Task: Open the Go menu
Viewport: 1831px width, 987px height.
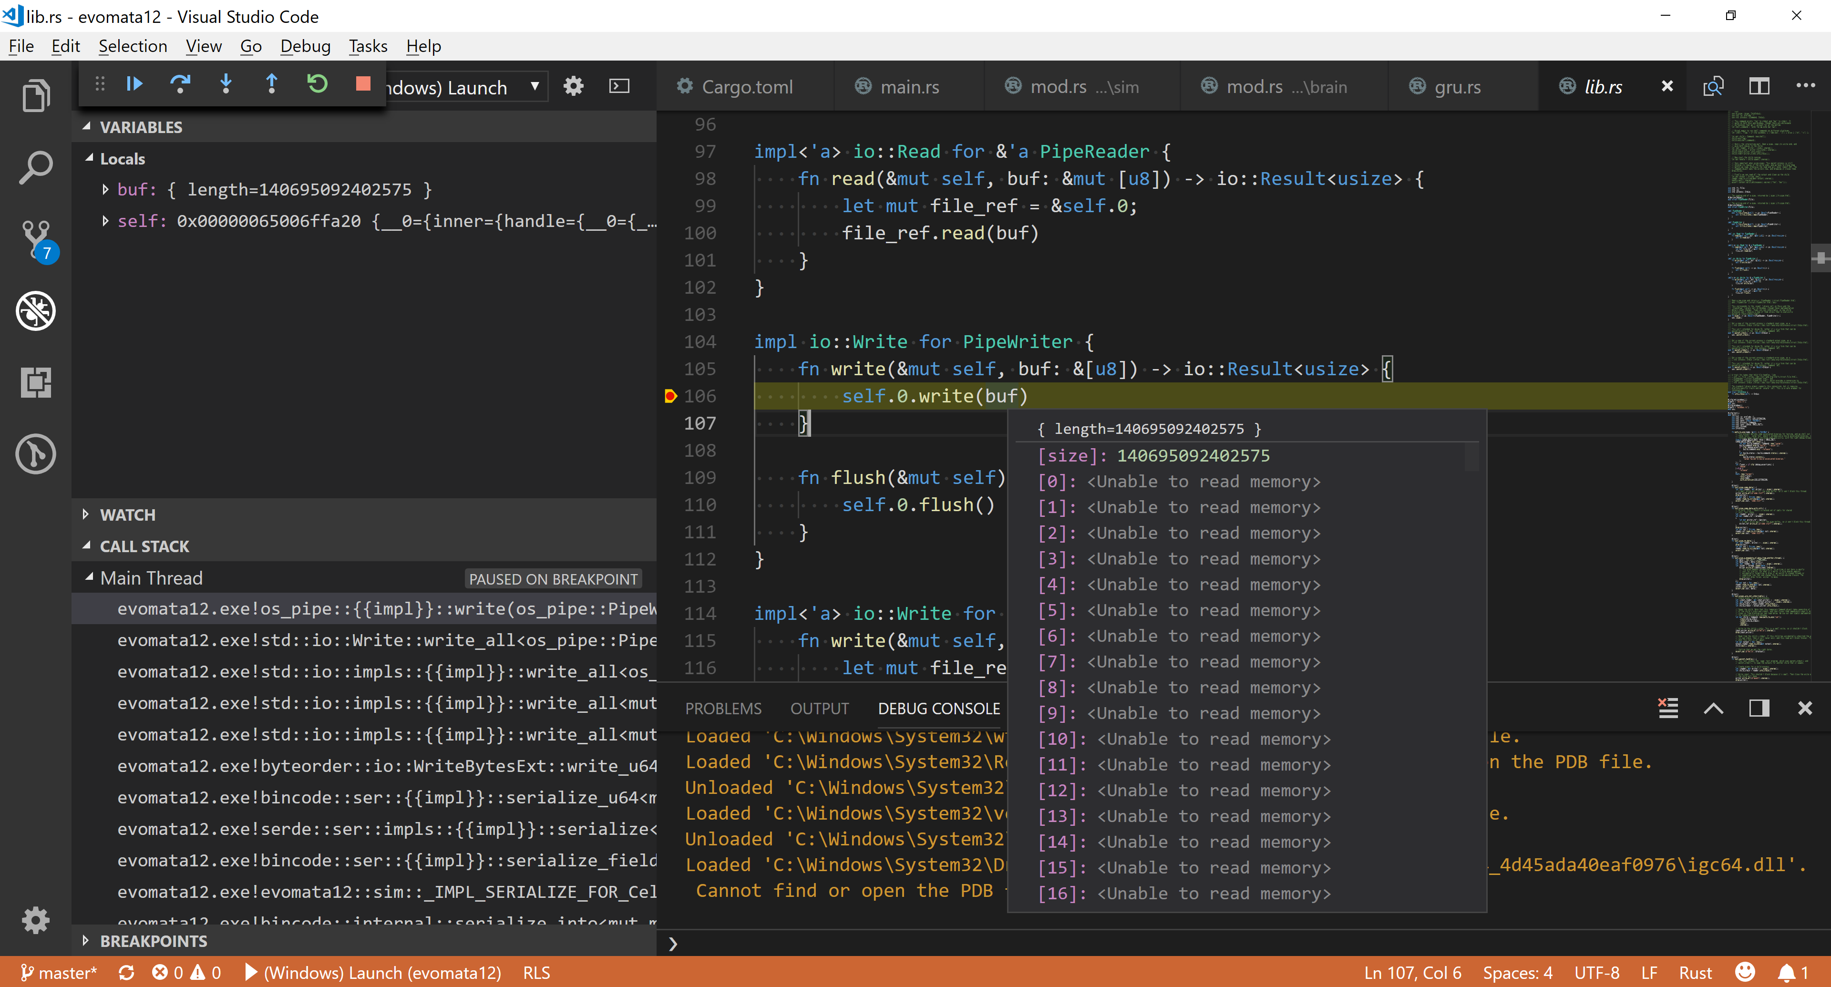Action: (251, 46)
